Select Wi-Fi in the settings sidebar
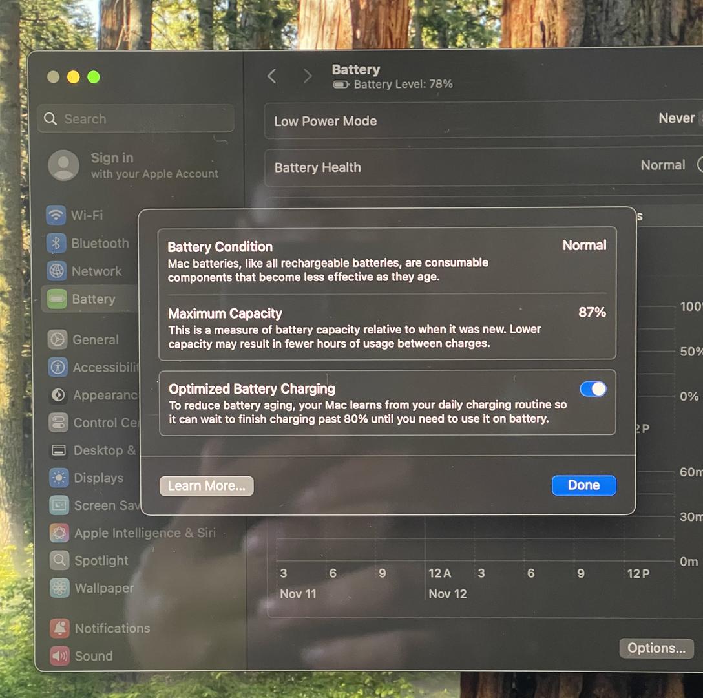Screen dimensions: 703x698 [x=87, y=215]
